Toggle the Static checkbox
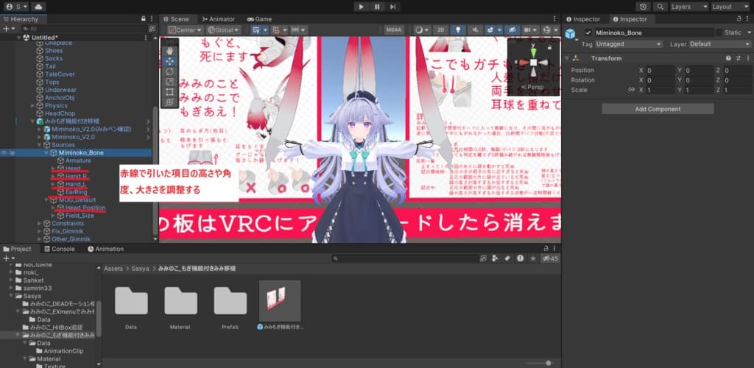This screenshot has height=368, width=754. click(x=719, y=32)
